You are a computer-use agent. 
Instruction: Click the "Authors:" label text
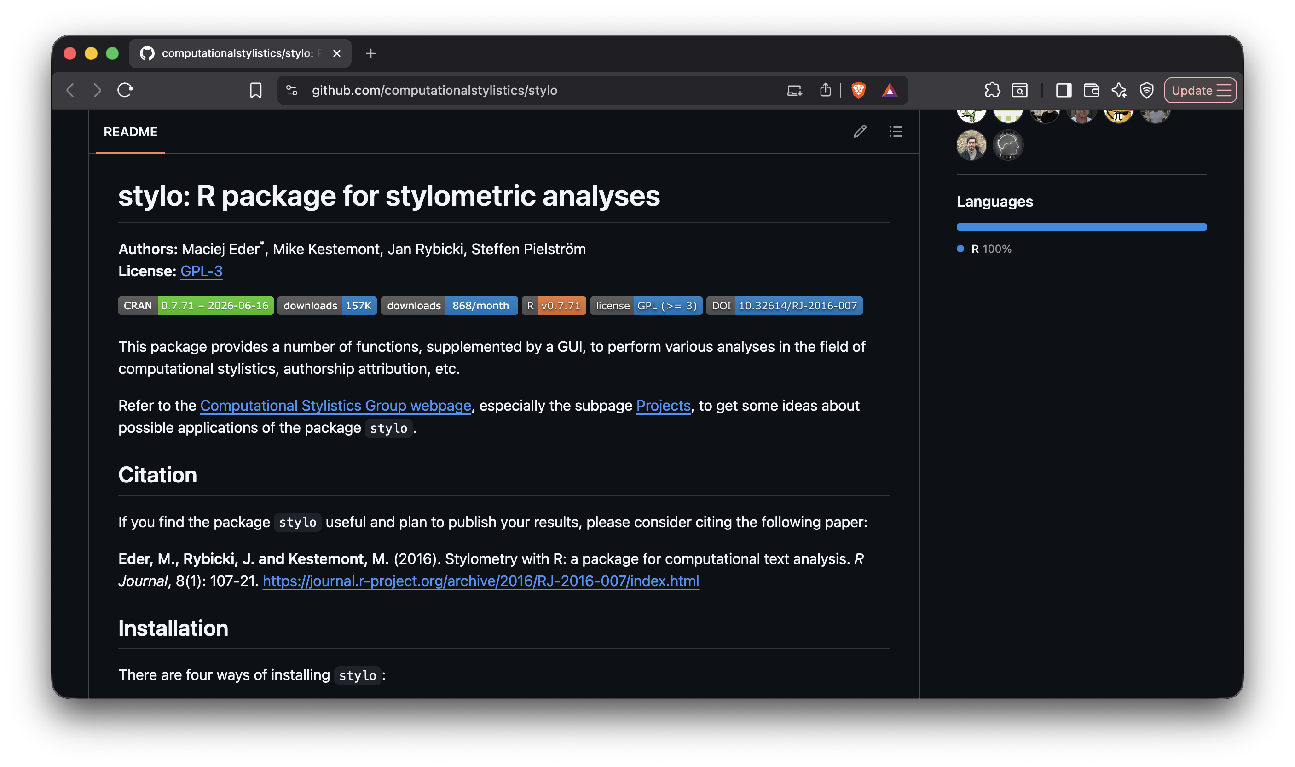point(148,249)
